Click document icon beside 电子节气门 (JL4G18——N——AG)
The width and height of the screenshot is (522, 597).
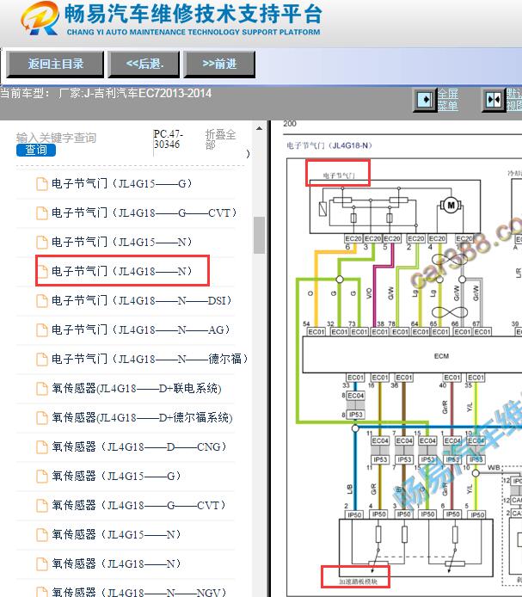point(42,330)
